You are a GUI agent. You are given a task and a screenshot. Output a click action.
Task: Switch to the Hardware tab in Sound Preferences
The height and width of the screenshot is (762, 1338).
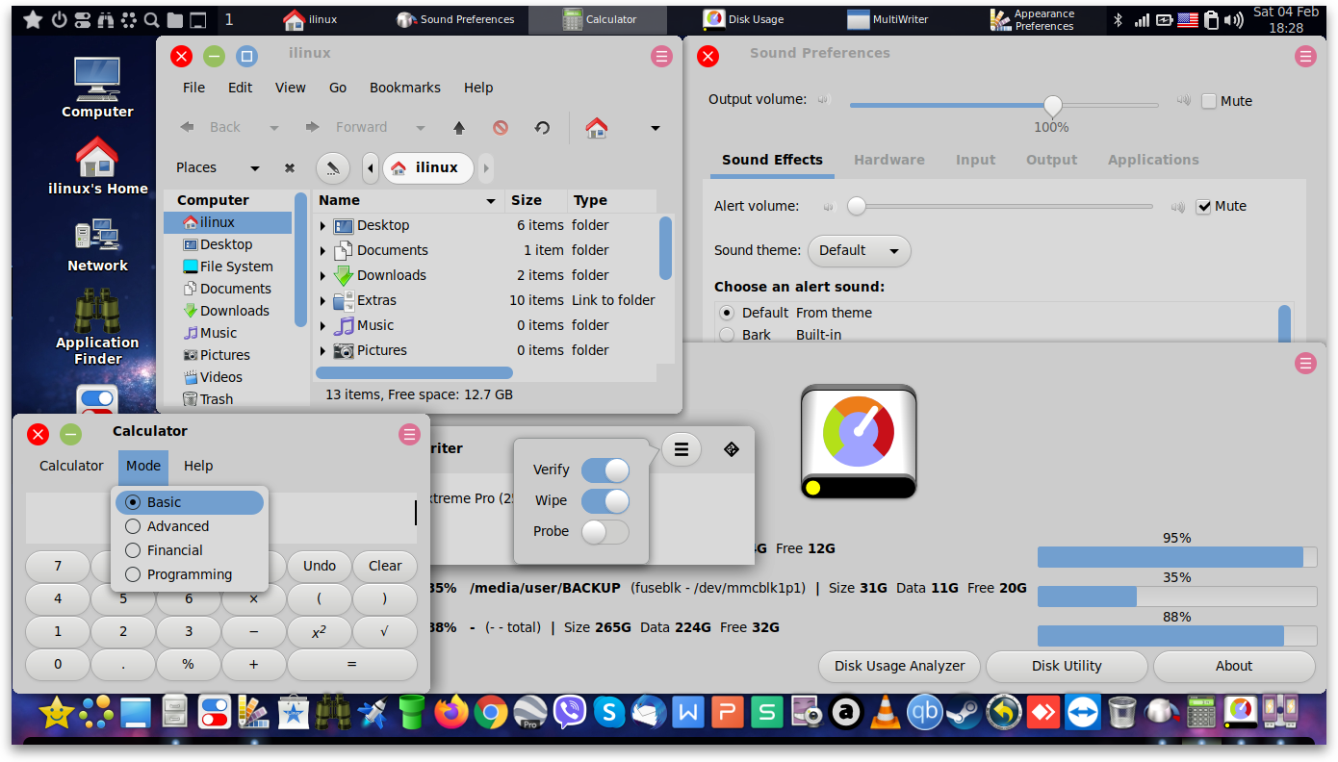pos(889,160)
